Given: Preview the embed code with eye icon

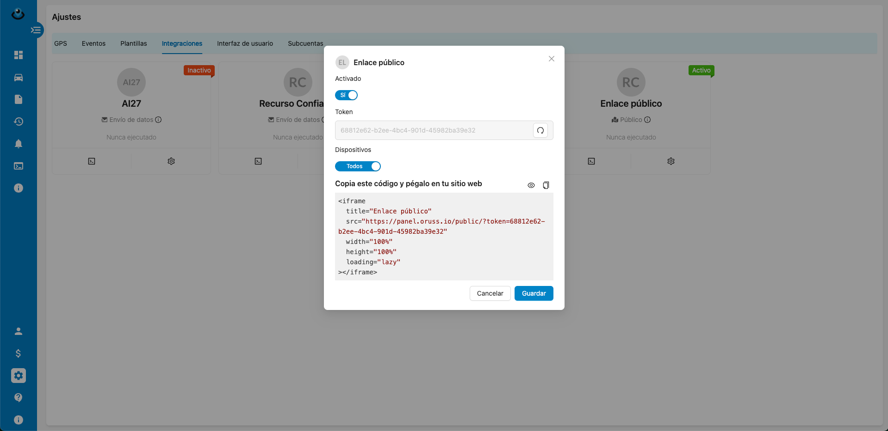Looking at the screenshot, I should [531, 185].
